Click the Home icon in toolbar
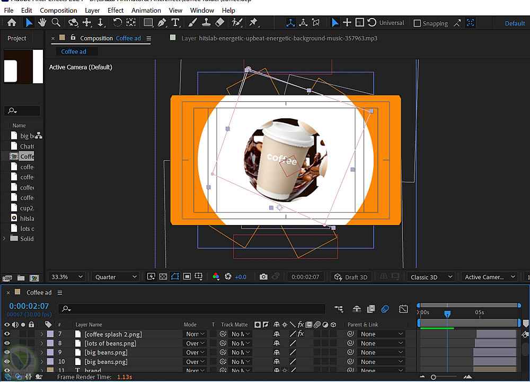Viewport: 530px width, 382px height. pos(12,22)
